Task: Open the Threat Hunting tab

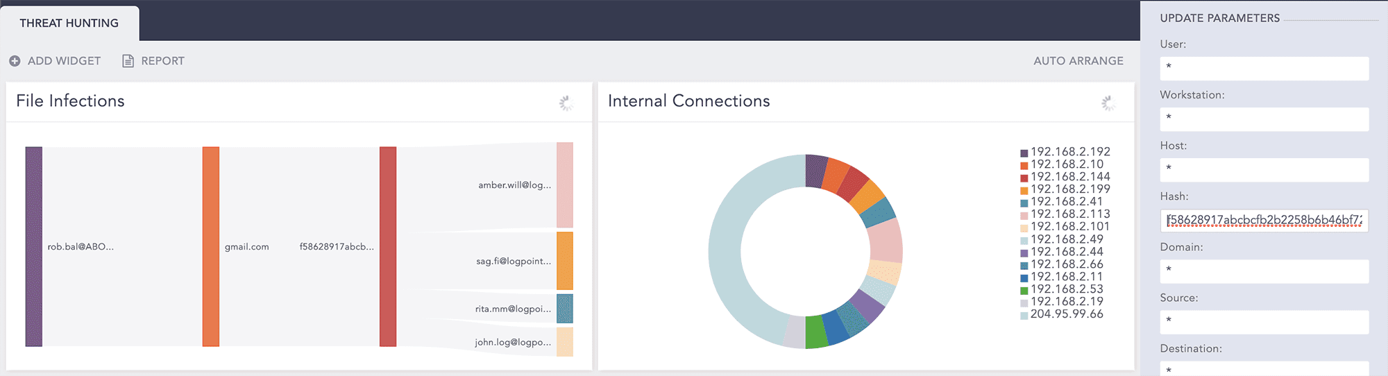Action: coord(69,23)
